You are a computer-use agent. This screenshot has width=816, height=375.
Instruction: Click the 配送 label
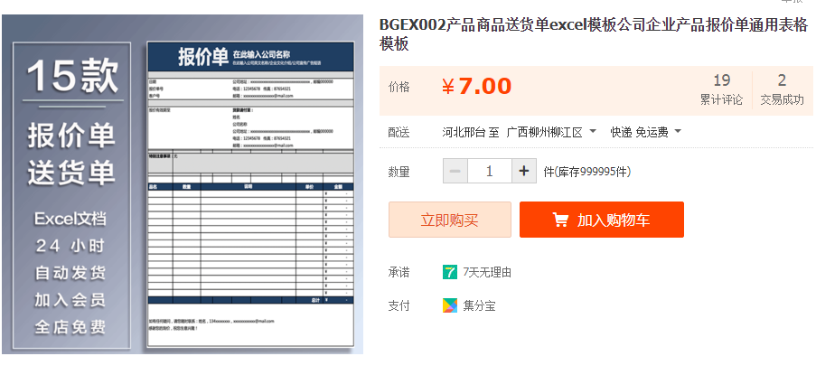tap(399, 133)
